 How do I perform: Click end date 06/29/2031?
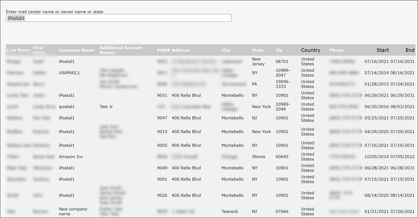pyautogui.click(x=402, y=95)
